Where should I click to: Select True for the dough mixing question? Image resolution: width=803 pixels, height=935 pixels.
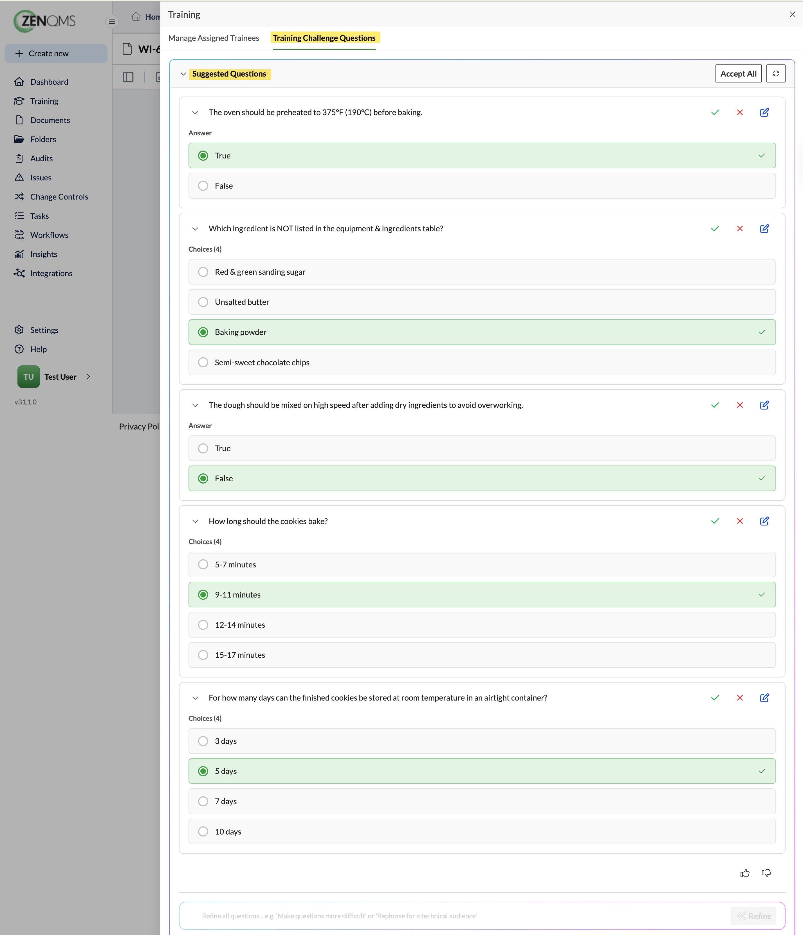(x=482, y=449)
